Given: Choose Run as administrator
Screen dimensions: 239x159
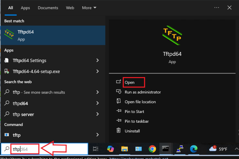Looking at the screenshot, I should click(142, 92).
